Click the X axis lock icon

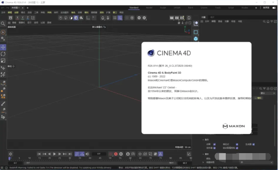tap(17, 18)
